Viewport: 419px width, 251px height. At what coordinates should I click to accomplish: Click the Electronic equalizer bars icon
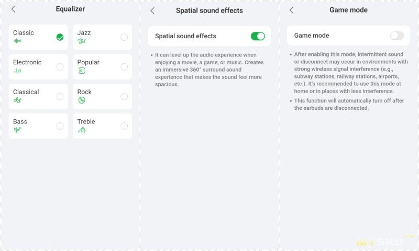click(x=17, y=71)
